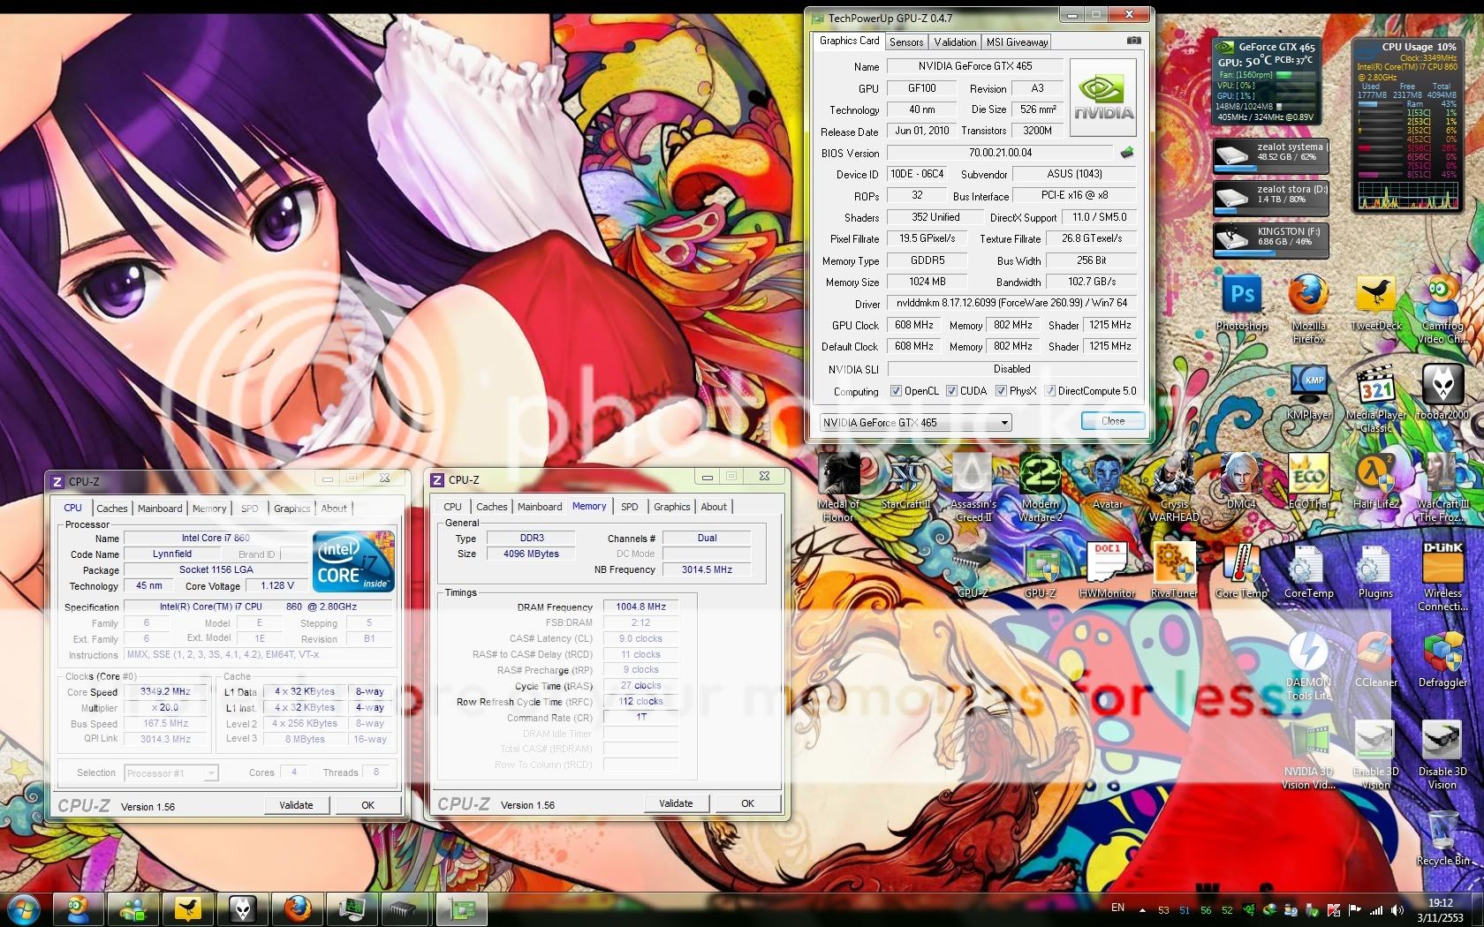The width and height of the screenshot is (1484, 927).
Task: Click the GPU-Z screenshot camera icon
Action: click(x=1133, y=41)
